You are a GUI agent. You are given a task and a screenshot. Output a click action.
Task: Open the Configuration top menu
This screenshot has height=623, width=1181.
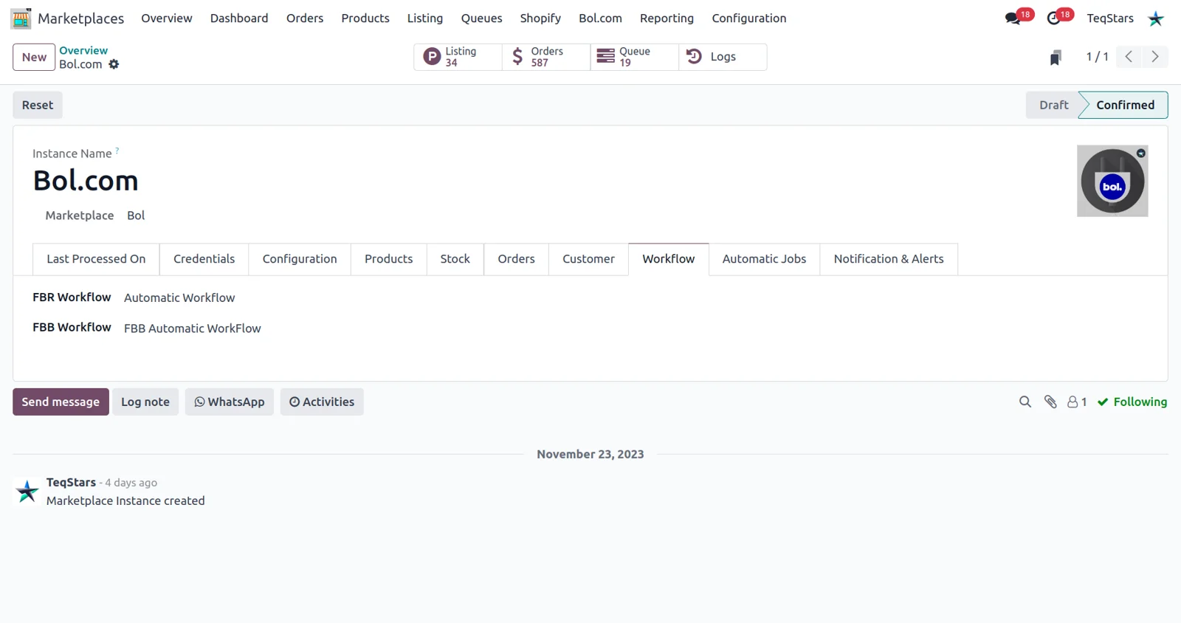tap(749, 18)
